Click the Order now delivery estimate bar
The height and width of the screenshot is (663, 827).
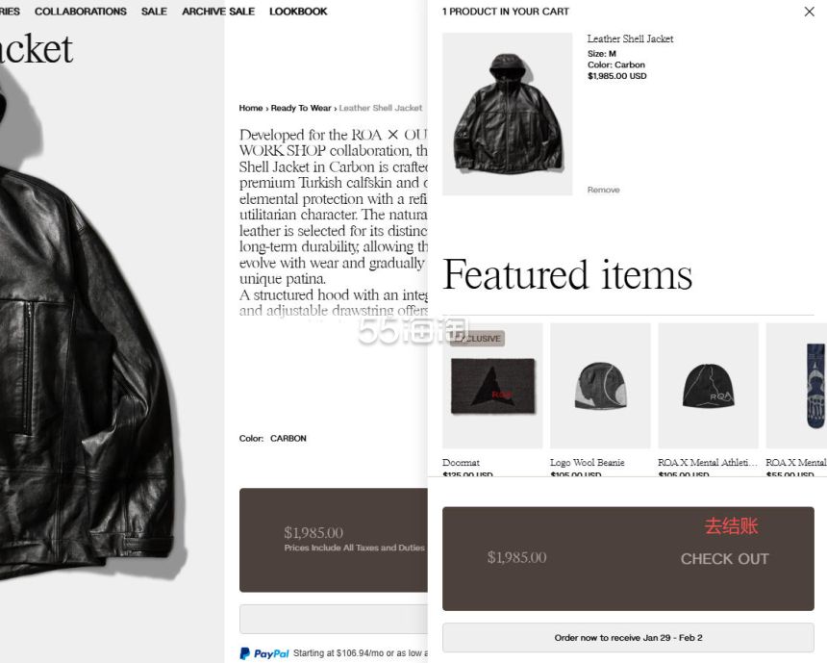tap(628, 638)
